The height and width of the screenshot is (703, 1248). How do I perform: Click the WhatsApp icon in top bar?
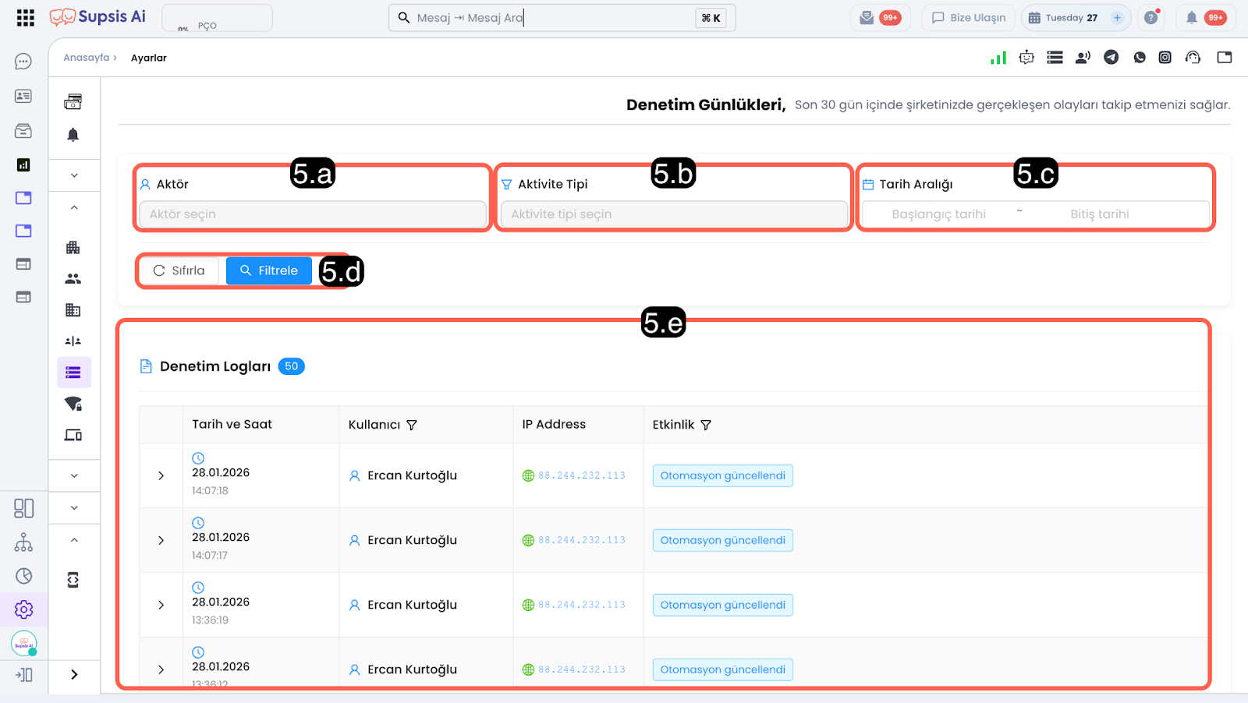click(1140, 57)
